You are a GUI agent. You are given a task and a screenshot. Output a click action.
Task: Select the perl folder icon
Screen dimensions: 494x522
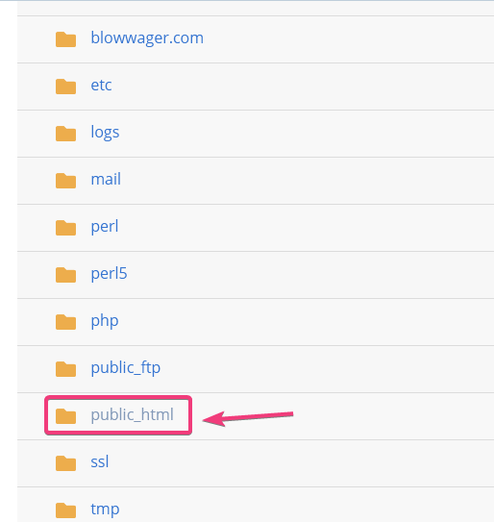(65, 228)
